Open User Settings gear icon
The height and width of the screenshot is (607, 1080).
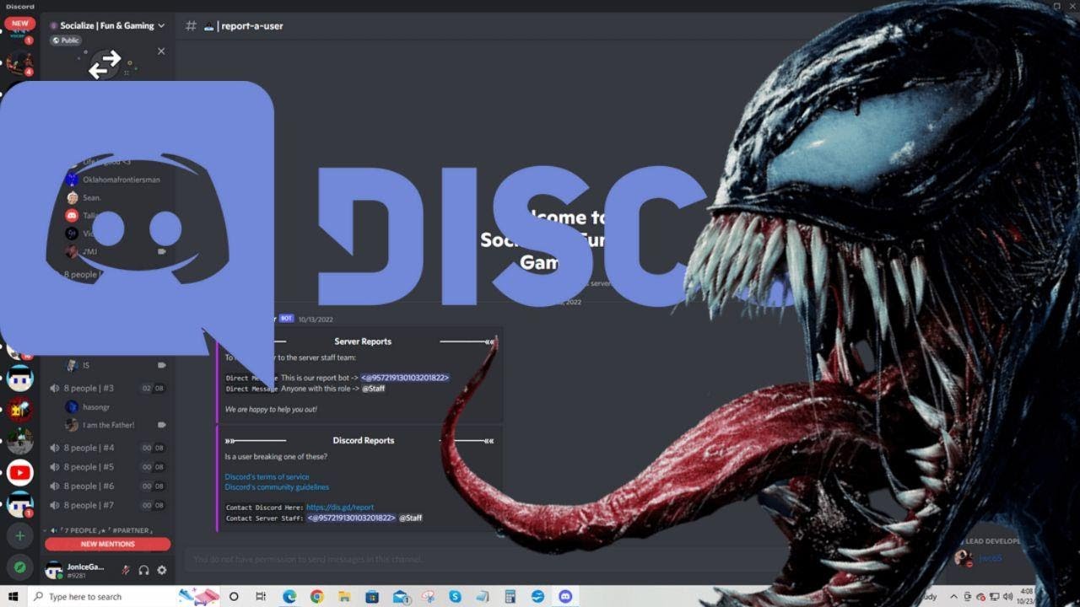[162, 570]
